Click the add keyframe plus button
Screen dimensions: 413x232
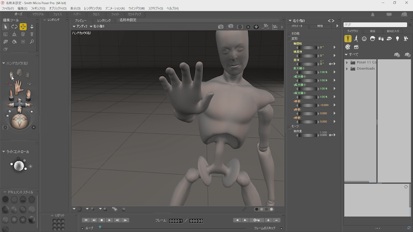pos(268,220)
